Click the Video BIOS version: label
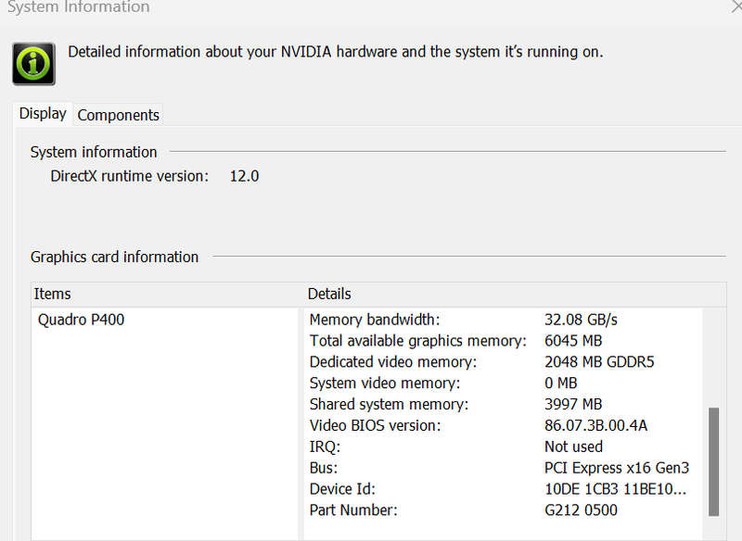The image size is (742, 541). click(376, 426)
